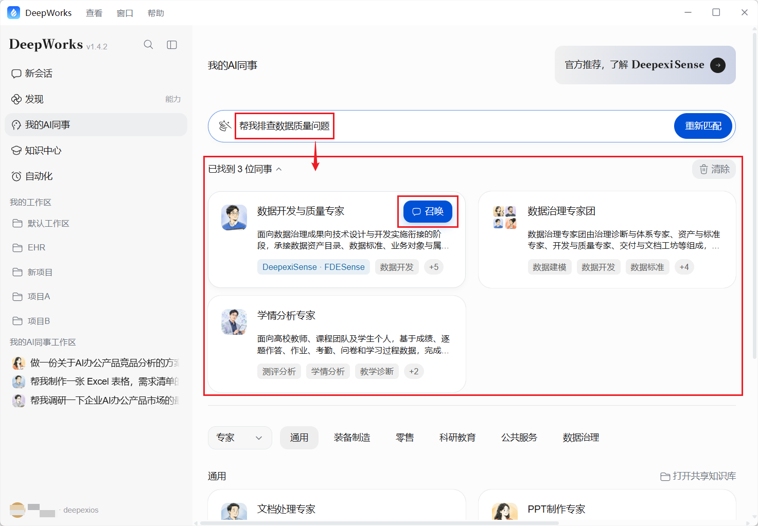Click 召唤 to summon the expert

[x=428, y=211]
